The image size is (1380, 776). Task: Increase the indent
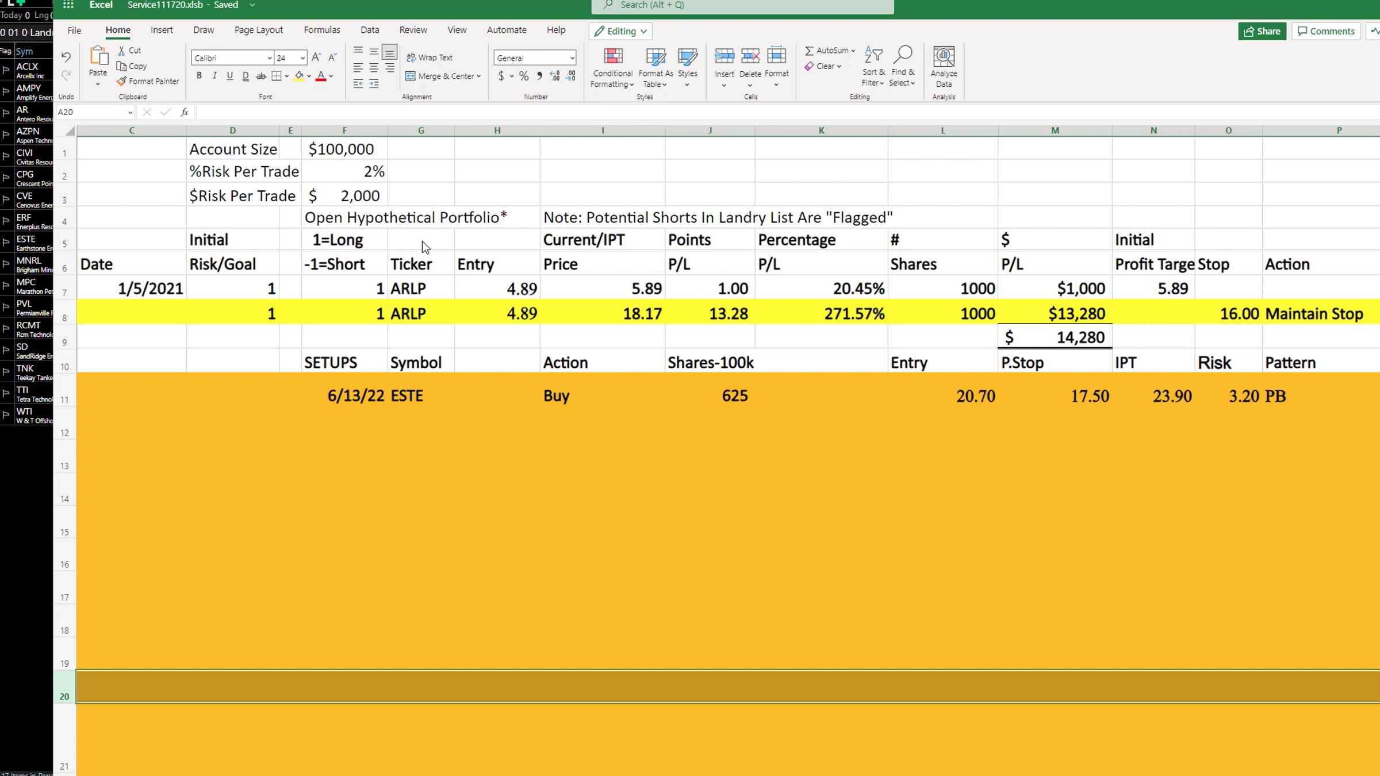click(x=374, y=84)
